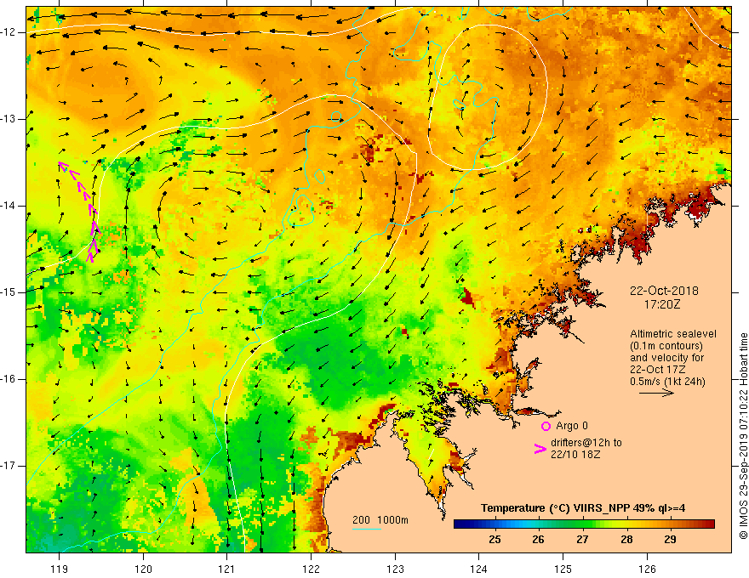Click the vertical IMOS copyright timestamp text
749x578 pixels.
pos(743,436)
